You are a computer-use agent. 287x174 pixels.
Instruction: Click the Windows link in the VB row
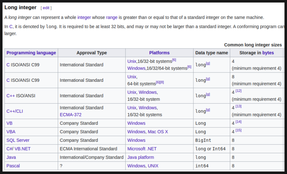[x=136, y=123]
